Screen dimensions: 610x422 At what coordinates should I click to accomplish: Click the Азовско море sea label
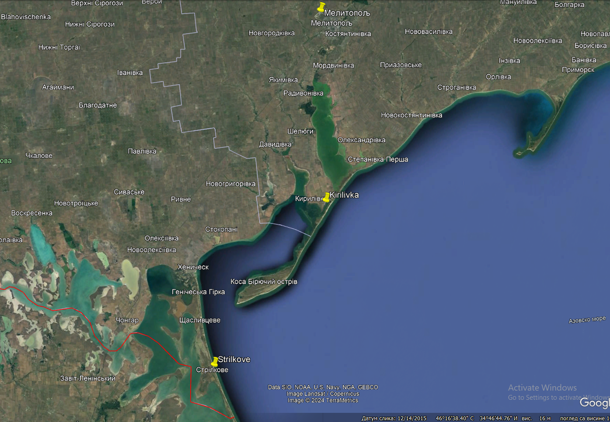(x=587, y=319)
